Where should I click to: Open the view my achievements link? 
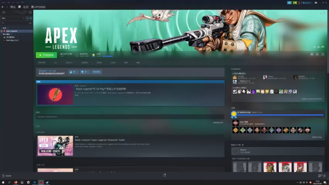[317, 137]
